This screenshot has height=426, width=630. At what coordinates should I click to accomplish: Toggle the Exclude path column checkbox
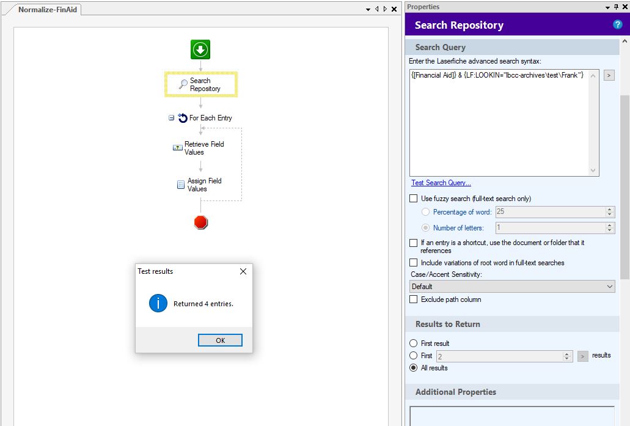pyautogui.click(x=414, y=299)
